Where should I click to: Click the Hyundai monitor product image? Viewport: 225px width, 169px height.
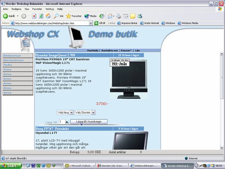tap(129, 79)
